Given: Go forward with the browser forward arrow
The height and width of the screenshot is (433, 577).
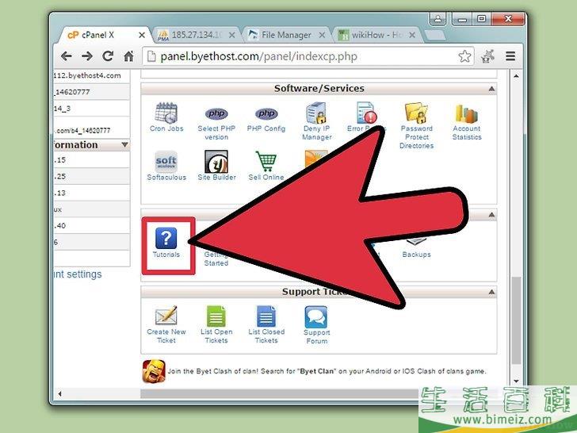Looking at the screenshot, I should click(87, 56).
